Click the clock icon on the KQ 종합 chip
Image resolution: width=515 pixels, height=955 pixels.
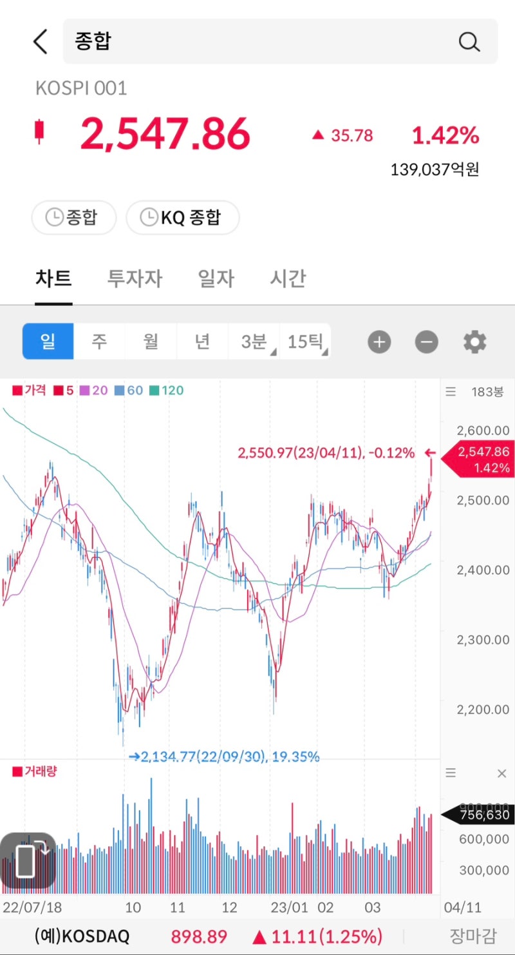coord(148,217)
